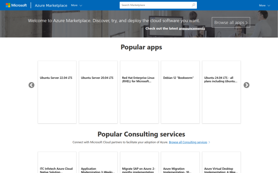Click the Microsoft logo
278x173 pixels.
[x=16, y=5]
